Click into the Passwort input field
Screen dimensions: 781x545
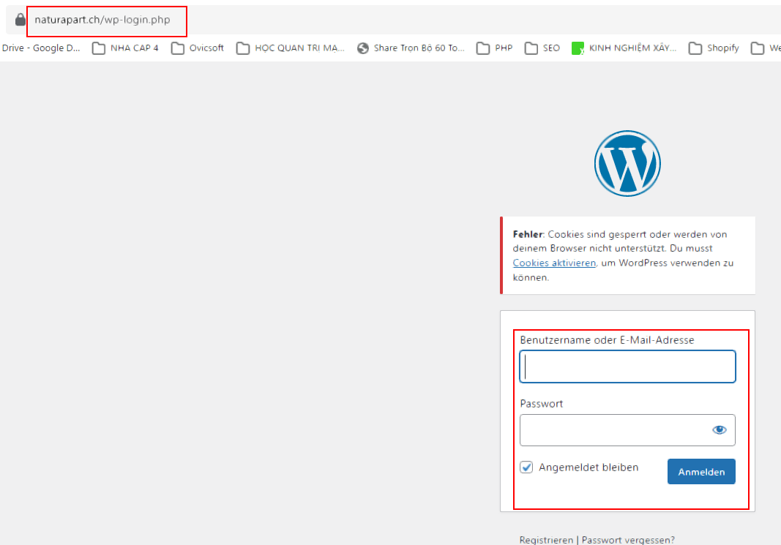pos(627,430)
